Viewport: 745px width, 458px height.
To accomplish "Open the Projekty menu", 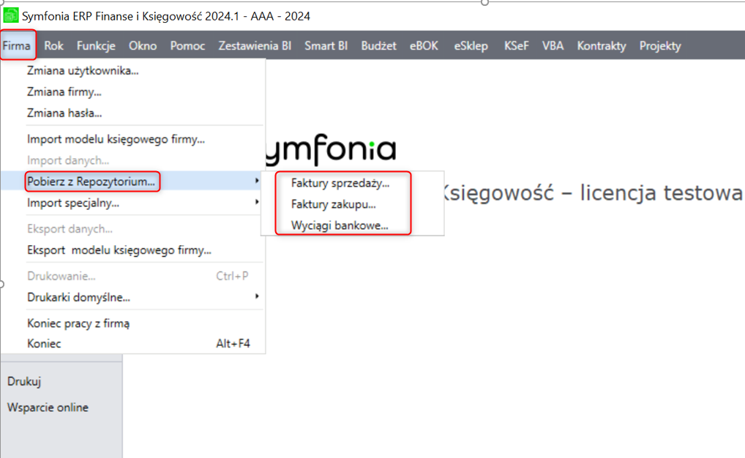I will coord(660,45).
